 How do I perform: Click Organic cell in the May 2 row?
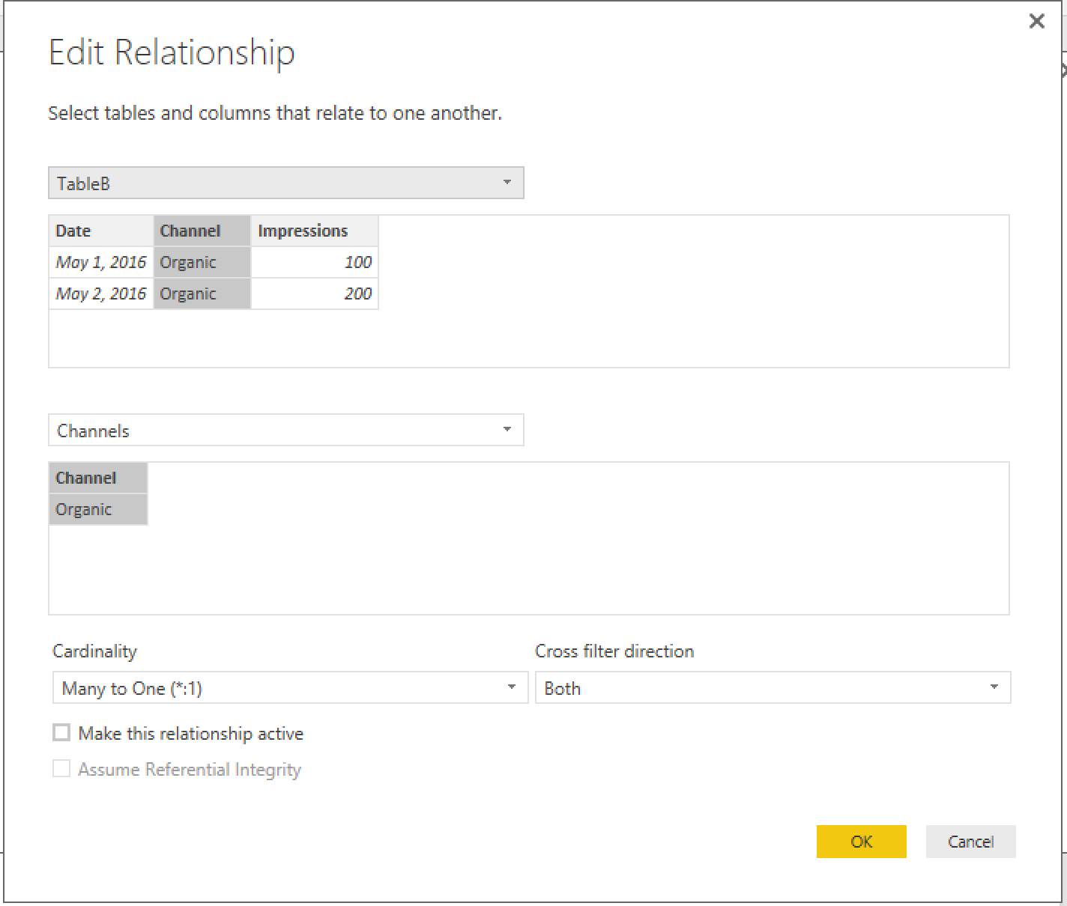[x=202, y=294]
